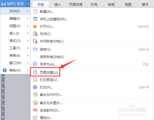Expand the 工具(T) submenu arrow

[x=28, y=48]
